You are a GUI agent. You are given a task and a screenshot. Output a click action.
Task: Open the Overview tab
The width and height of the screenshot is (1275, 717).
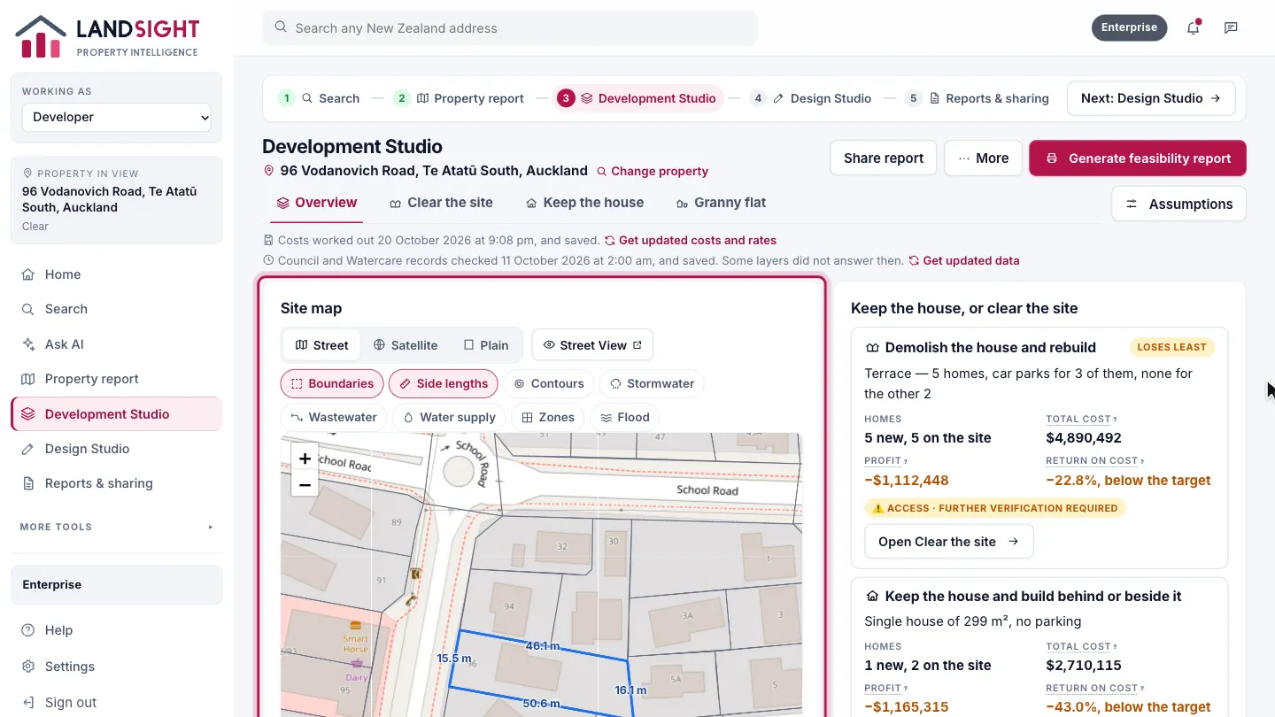point(316,203)
